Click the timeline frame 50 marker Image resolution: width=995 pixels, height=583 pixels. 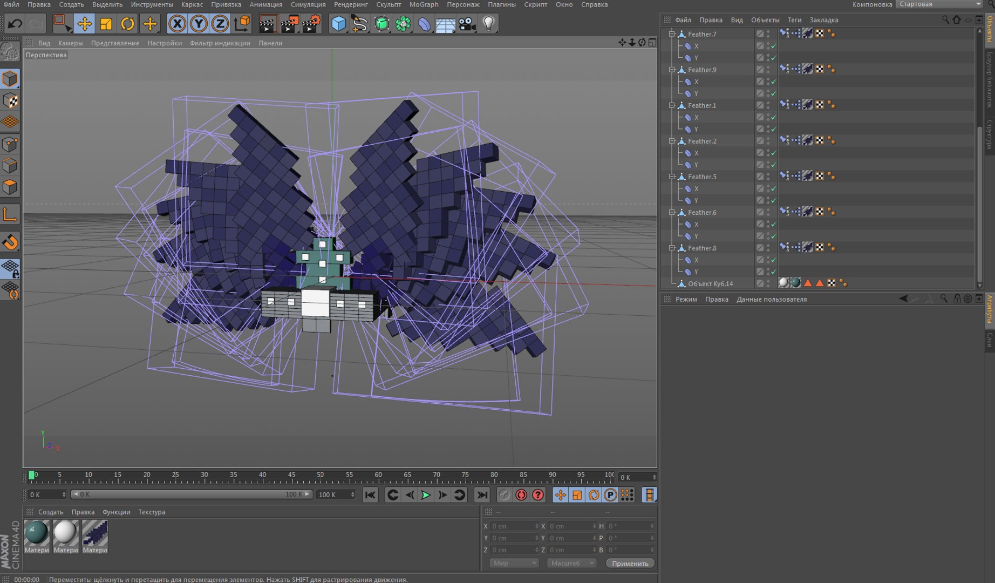(x=321, y=476)
